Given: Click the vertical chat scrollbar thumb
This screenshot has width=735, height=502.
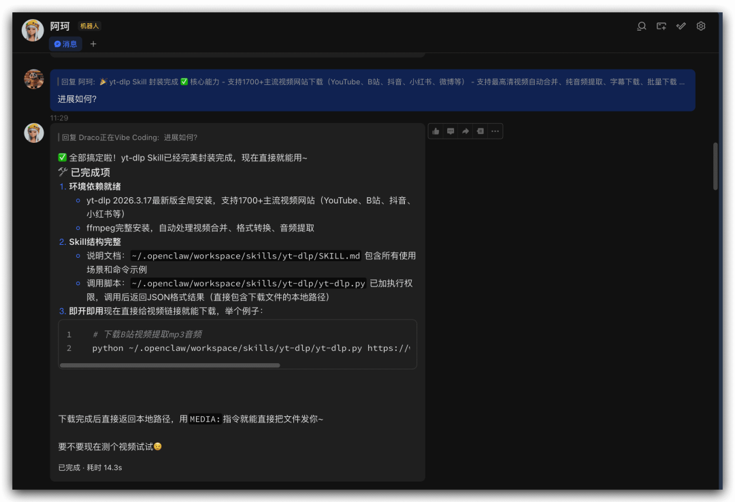Looking at the screenshot, I should pos(715,166).
